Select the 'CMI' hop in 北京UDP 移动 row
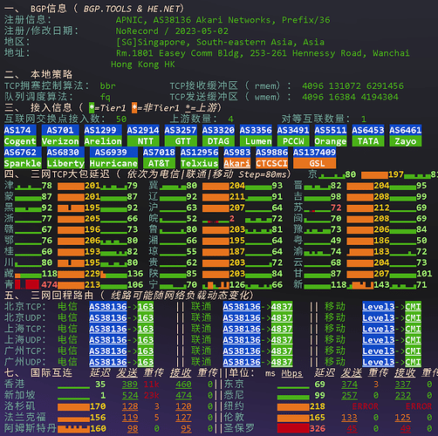 (x=413, y=317)
